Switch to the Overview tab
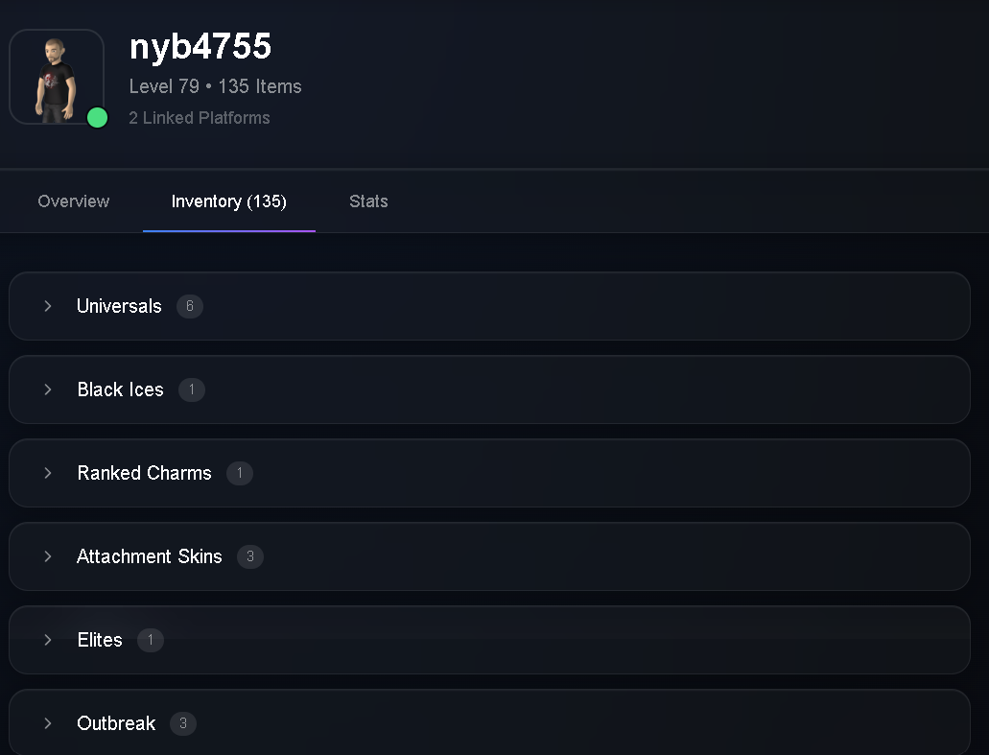The height and width of the screenshot is (755, 989). click(x=74, y=201)
